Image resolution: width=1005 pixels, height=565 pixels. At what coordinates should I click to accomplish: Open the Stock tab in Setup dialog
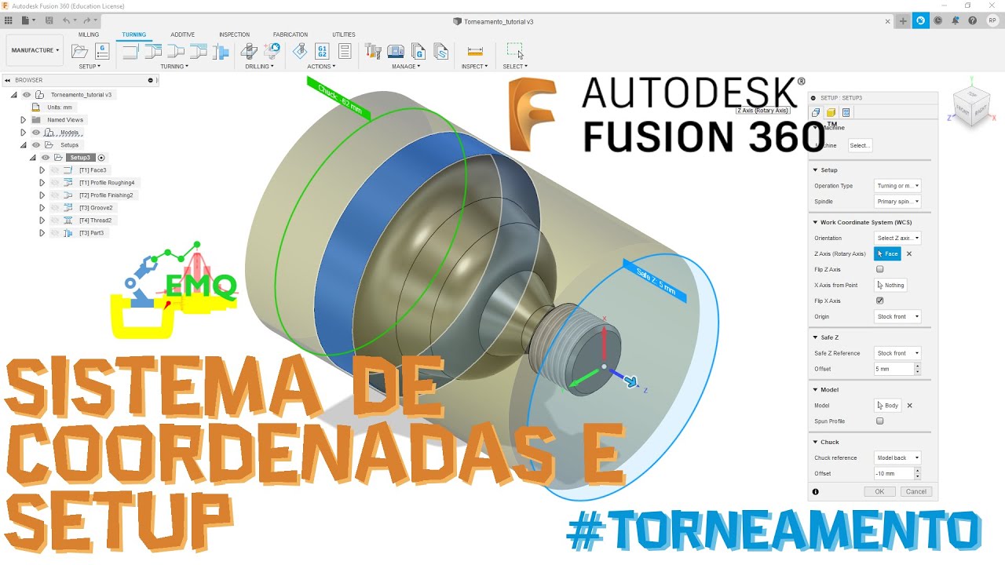(x=831, y=112)
